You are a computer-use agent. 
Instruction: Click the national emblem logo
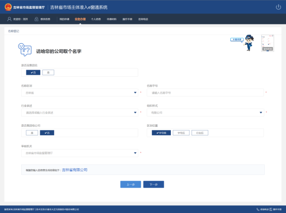(8, 7)
